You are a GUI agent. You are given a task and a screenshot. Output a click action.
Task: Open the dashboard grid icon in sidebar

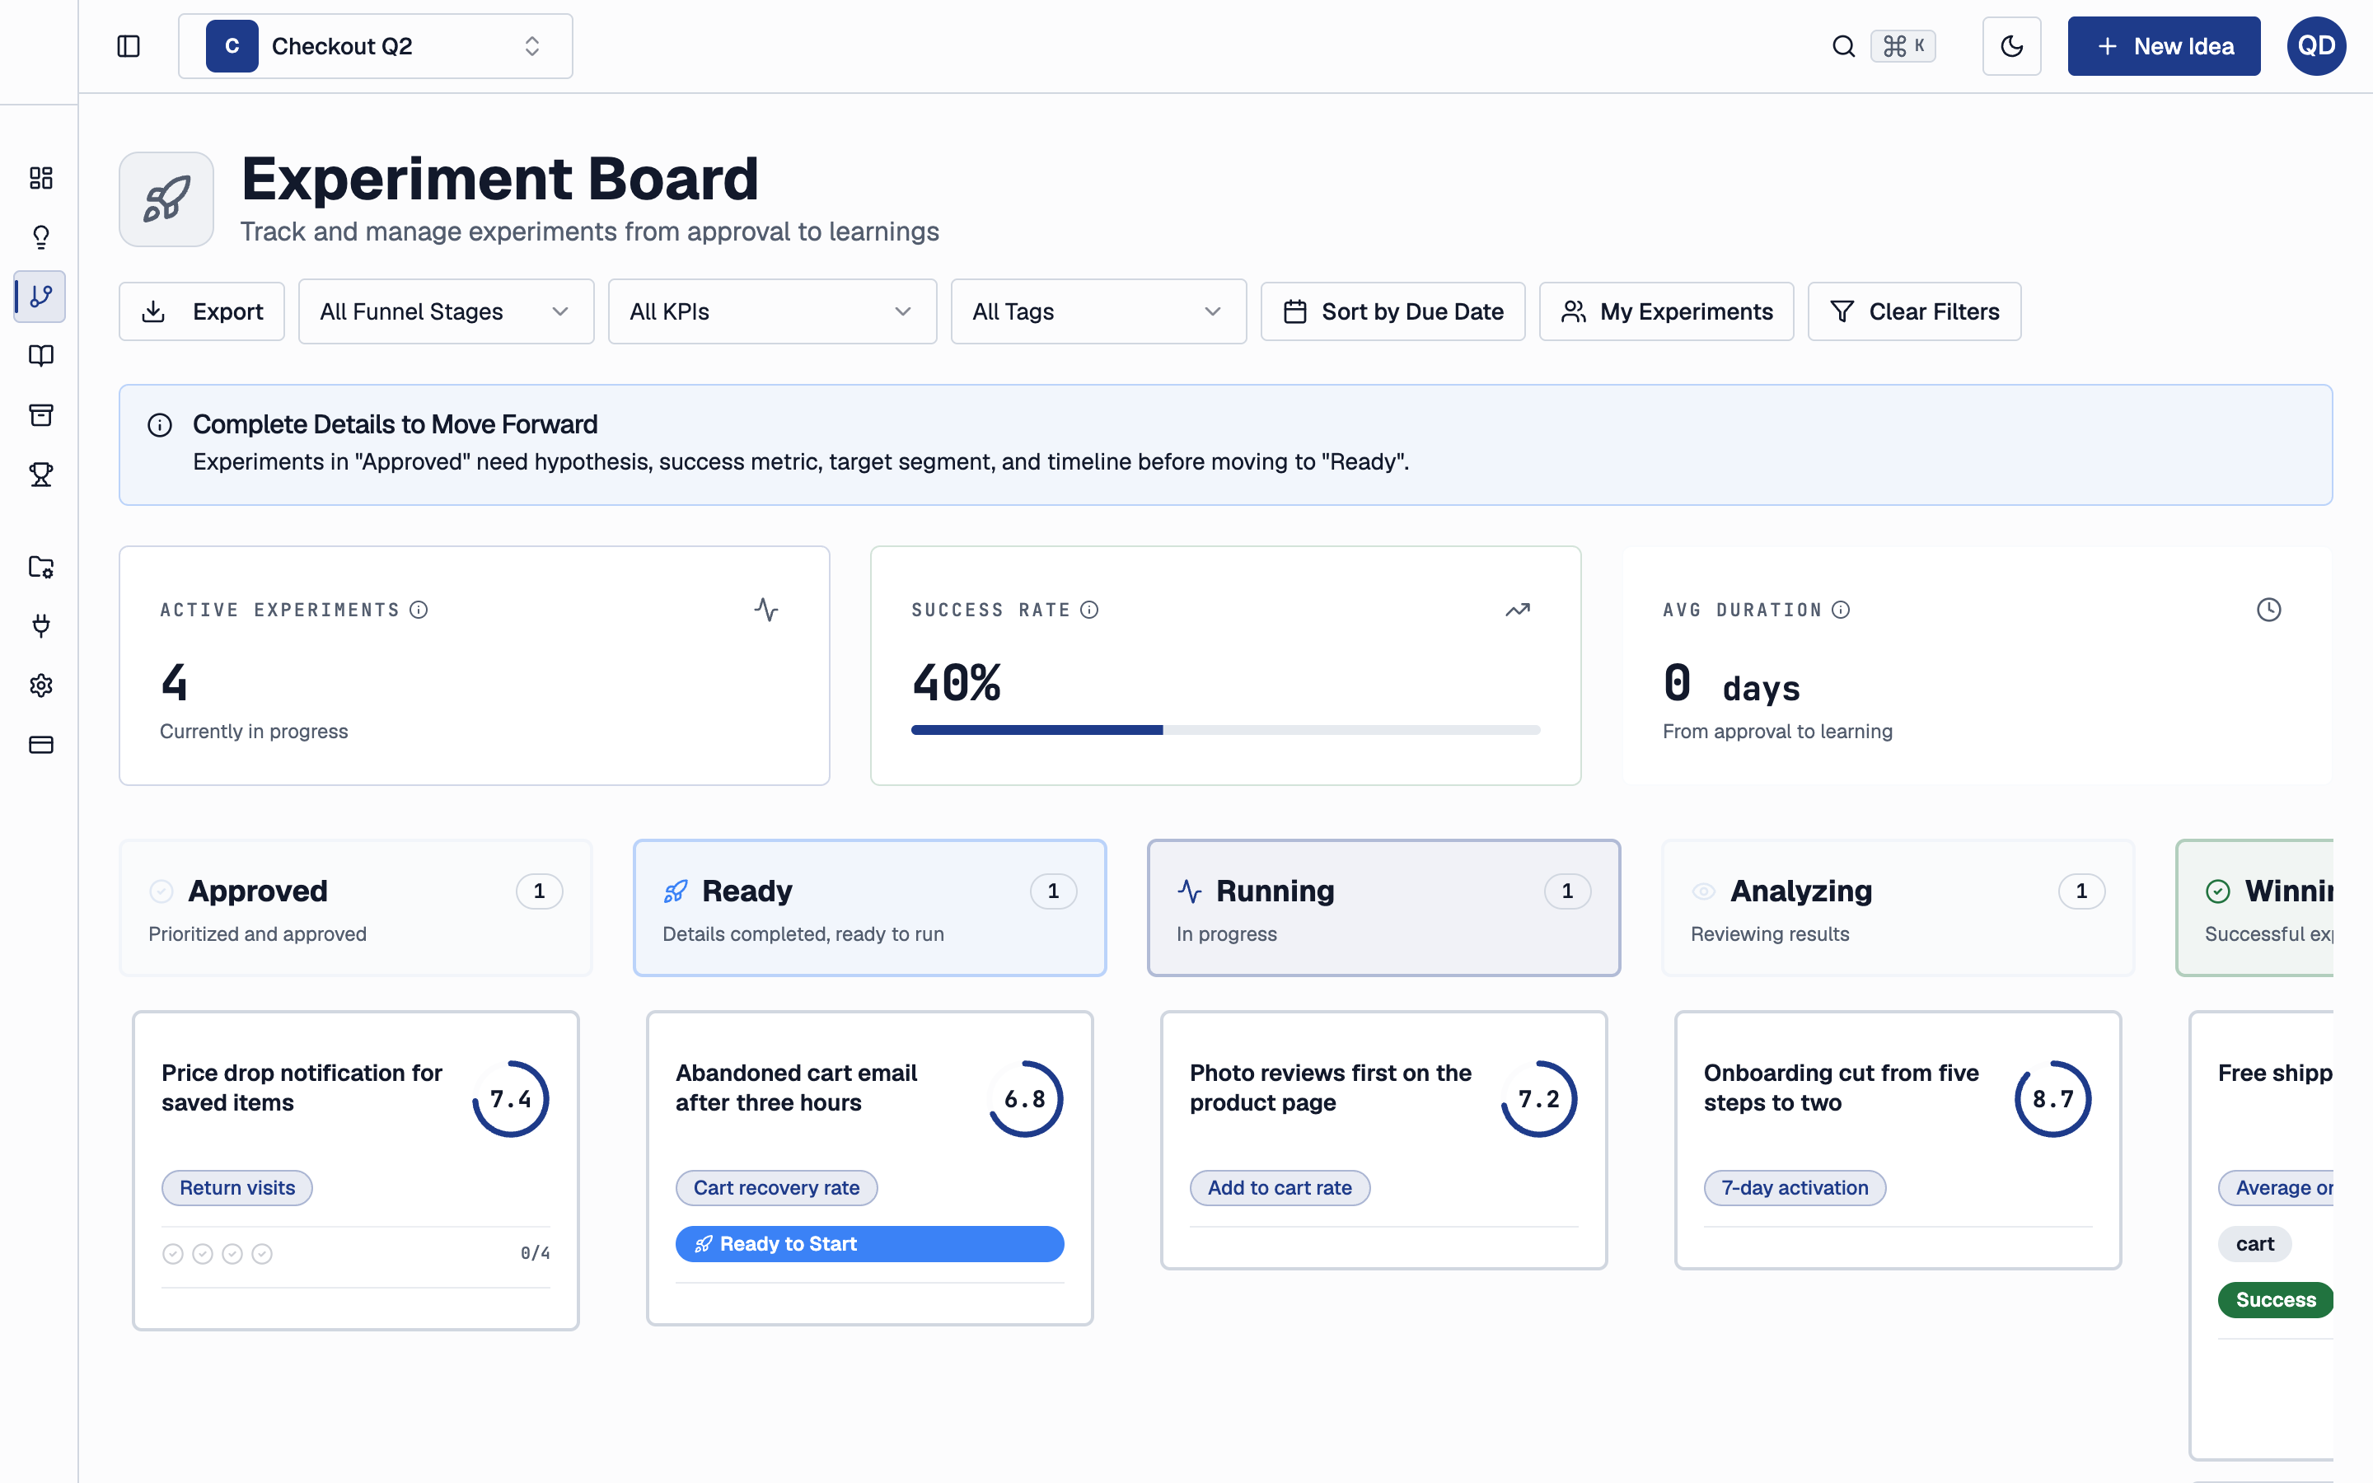click(41, 177)
